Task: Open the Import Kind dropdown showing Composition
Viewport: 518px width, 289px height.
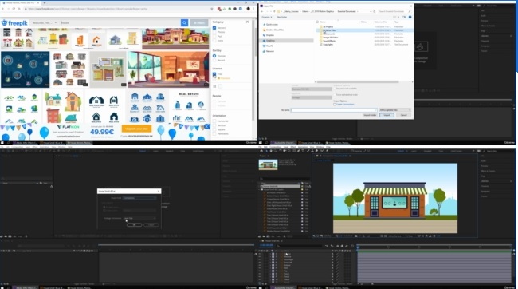Action: pyautogui.click(x=139, y=198)
